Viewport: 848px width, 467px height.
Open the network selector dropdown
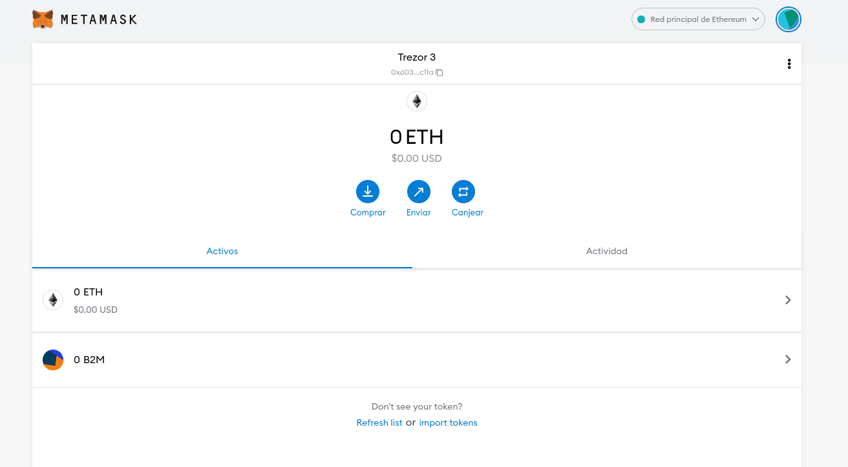698,19
